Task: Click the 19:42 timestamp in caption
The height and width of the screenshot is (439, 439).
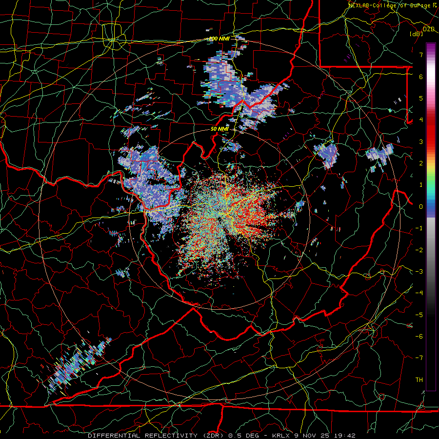Action: click(x=344, y=436)
